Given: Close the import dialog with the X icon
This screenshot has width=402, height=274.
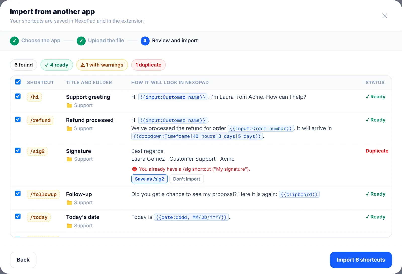Looking at the screenshot, I should [x=385, y=16].
